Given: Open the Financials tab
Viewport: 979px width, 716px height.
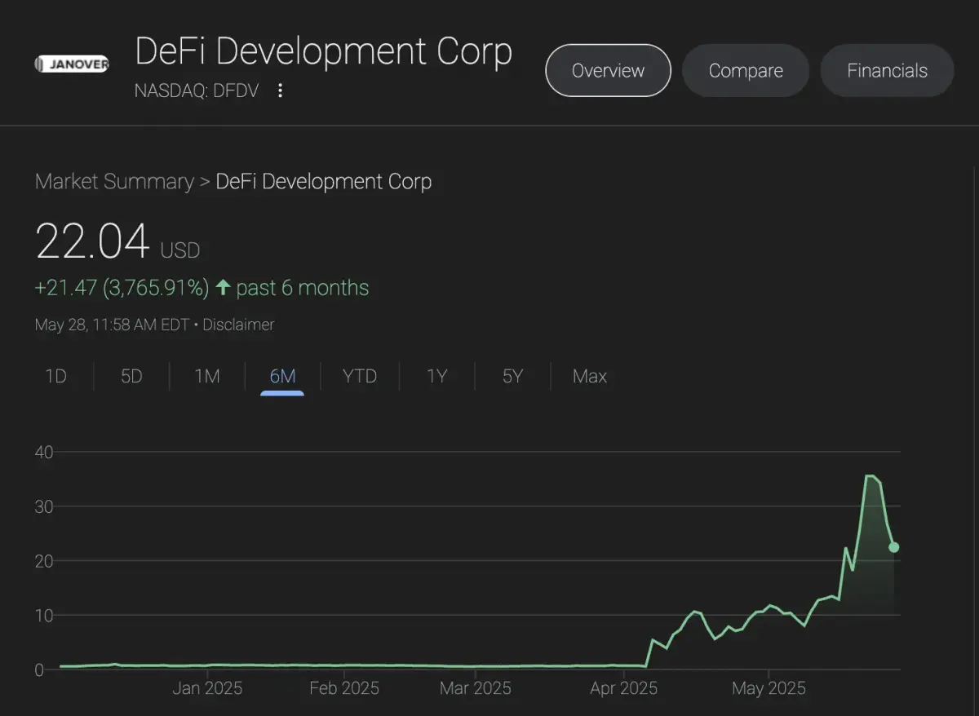Looking at the screenshot, I should pyautogui.click(x=887, y=71).
